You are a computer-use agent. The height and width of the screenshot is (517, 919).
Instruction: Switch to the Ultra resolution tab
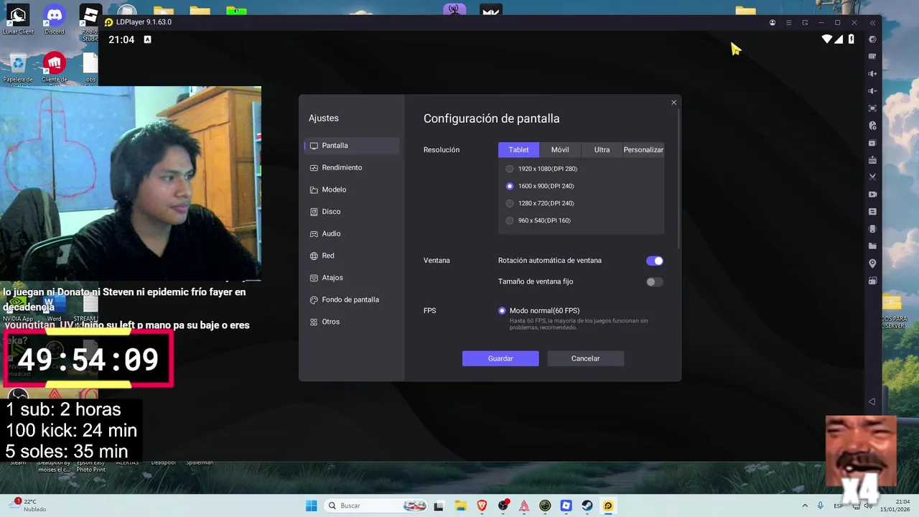coord(602,149)
